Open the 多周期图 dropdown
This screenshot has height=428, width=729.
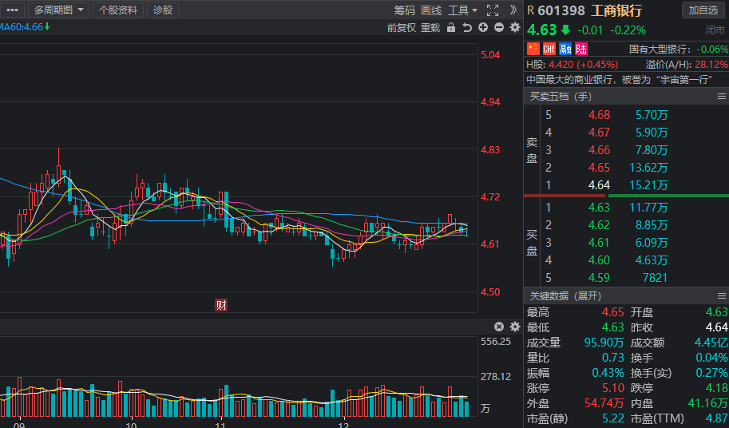coord(58,10)
